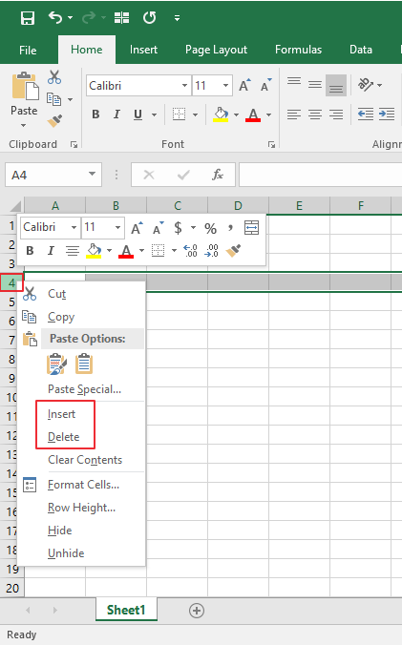
Task: Select the Sheet1 tab
Action: (x=126, y=610)
